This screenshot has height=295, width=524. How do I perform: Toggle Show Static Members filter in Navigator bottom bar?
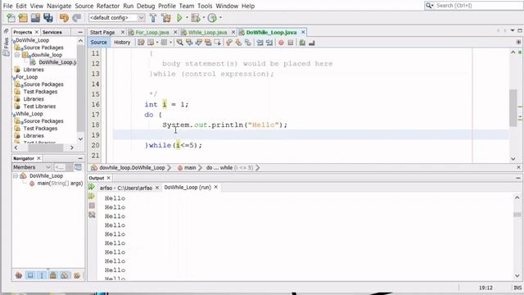(x=42, y=275)
